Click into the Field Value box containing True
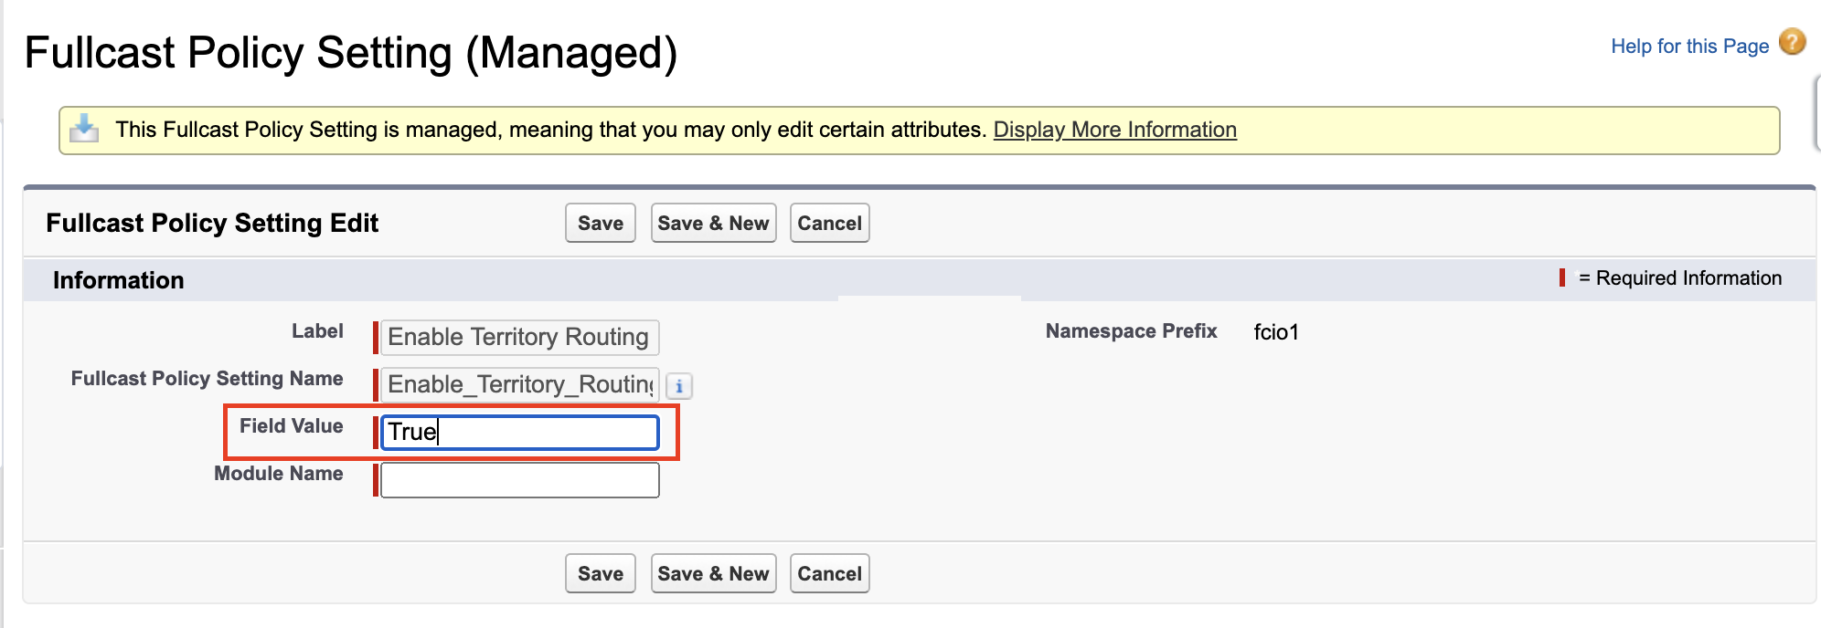Screen dimensions: 1821x628 coord(519,432)
